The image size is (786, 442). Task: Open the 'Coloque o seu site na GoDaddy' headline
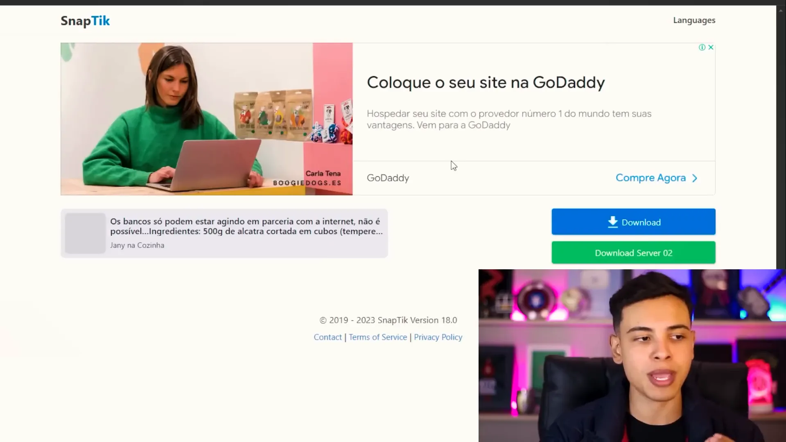[486, 82]
